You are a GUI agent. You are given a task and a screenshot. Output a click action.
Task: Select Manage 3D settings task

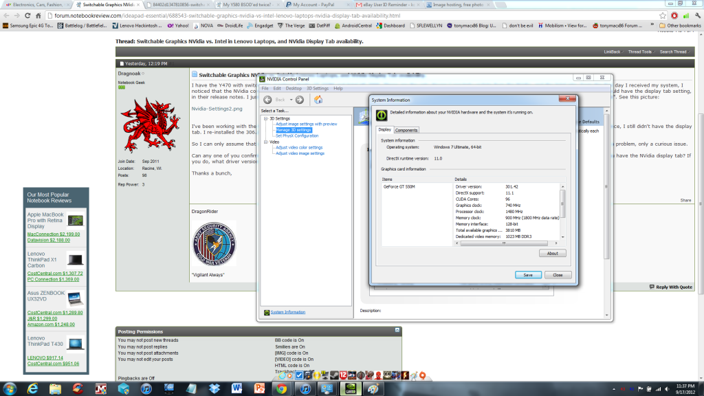293,130
